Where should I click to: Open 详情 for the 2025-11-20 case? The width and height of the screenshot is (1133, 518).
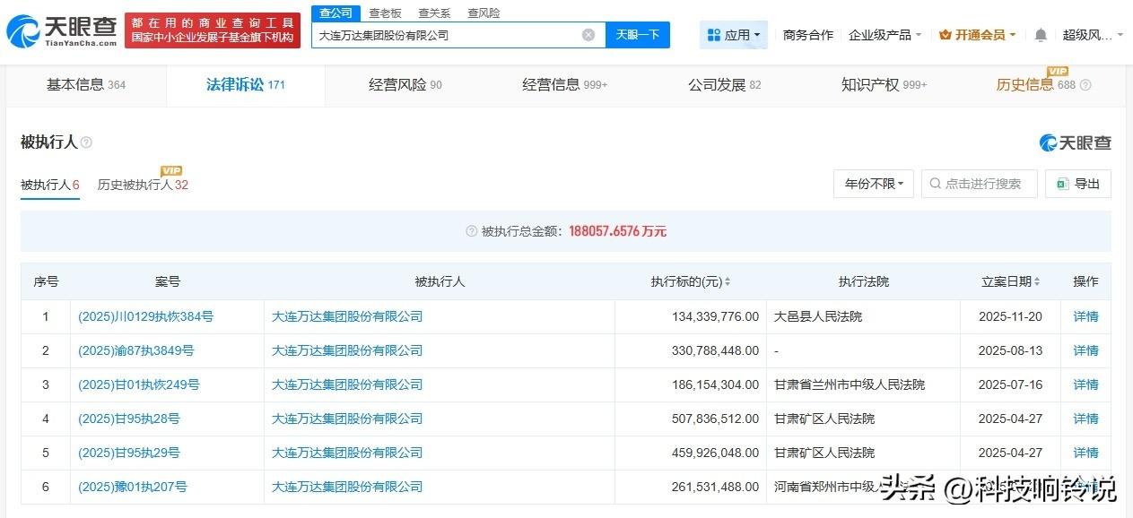[x=1085, y=316]
